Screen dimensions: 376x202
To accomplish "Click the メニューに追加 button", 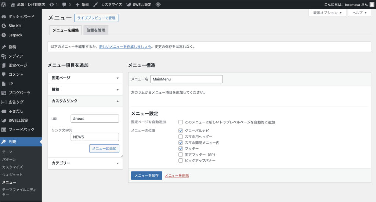I will (104, 148).
